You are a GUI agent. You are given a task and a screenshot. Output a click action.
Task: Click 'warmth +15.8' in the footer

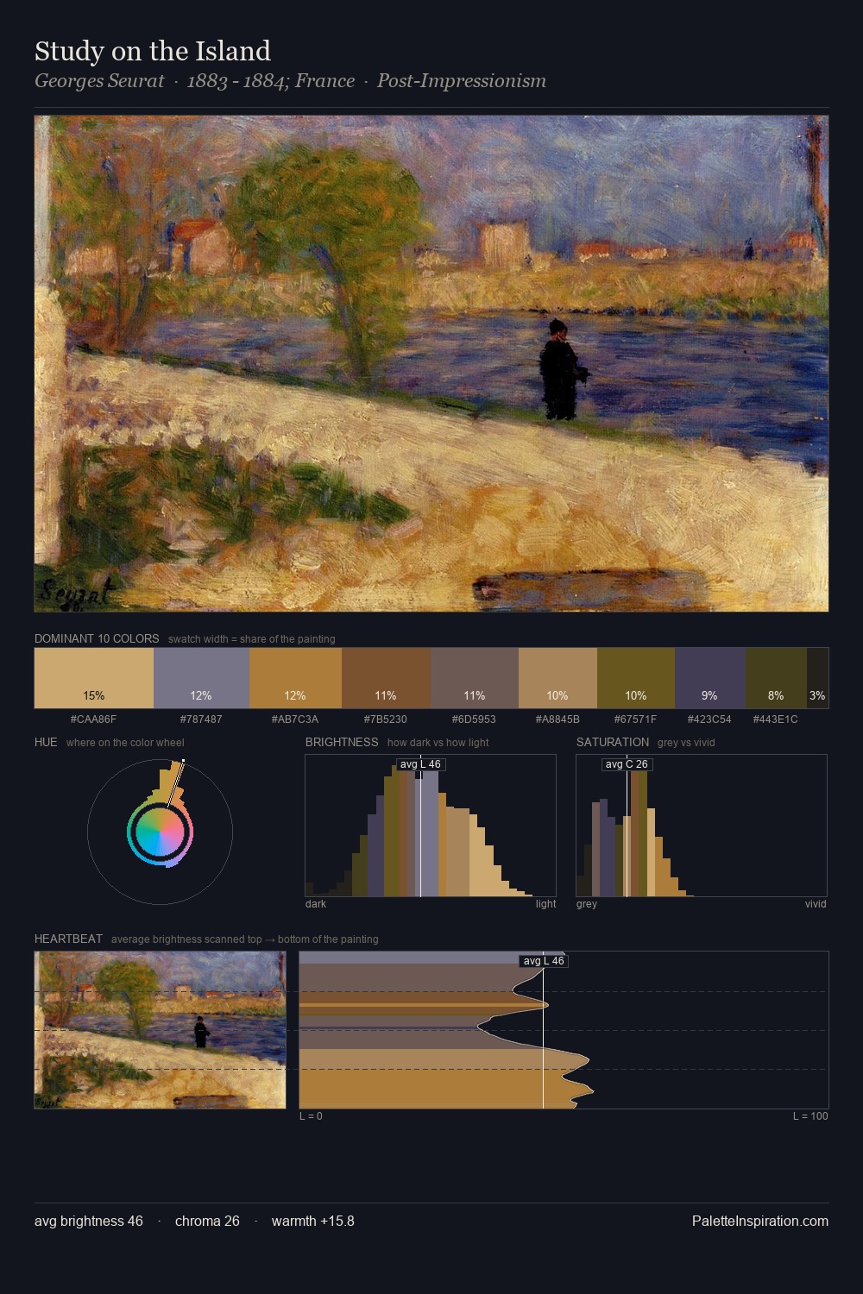[313, 1221]
